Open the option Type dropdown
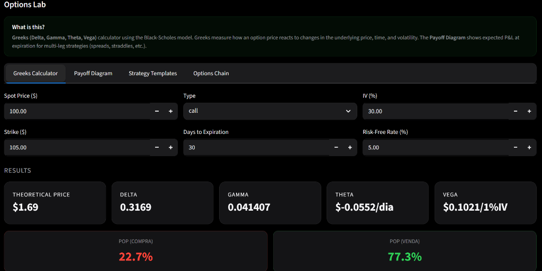Screen dimensions: 542x271 coord(265,111)
